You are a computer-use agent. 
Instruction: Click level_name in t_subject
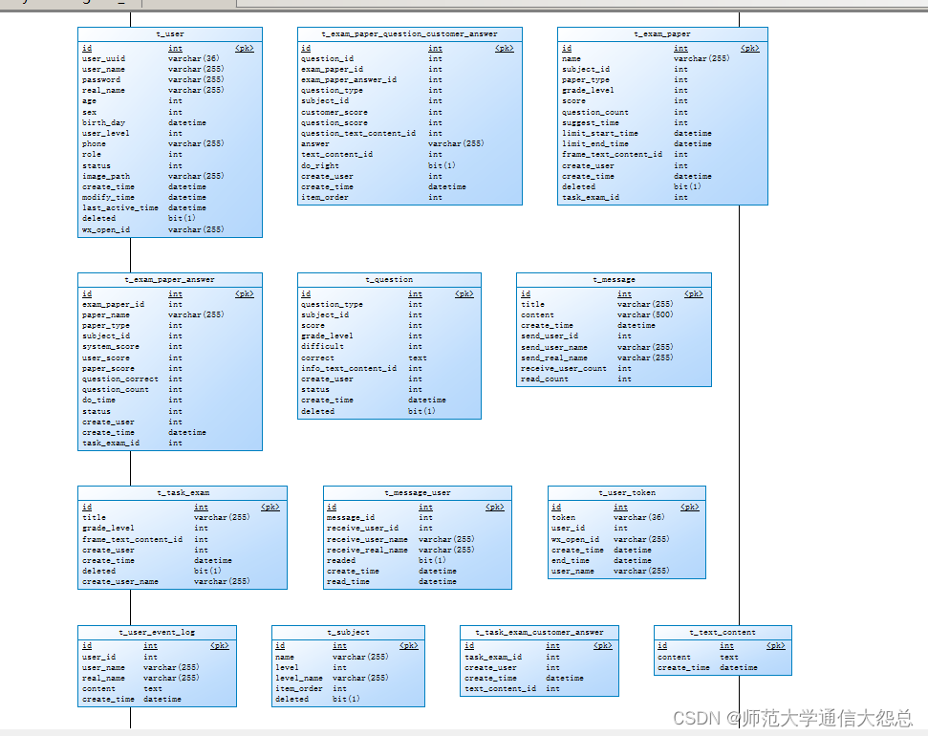coord(299,678)
